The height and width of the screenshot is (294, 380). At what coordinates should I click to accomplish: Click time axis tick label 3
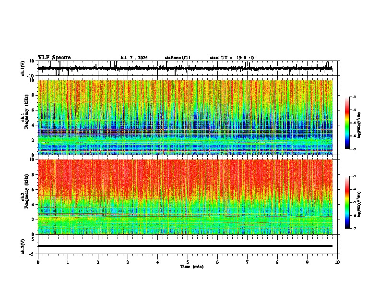pyautogui.click(x=128, y=262)
